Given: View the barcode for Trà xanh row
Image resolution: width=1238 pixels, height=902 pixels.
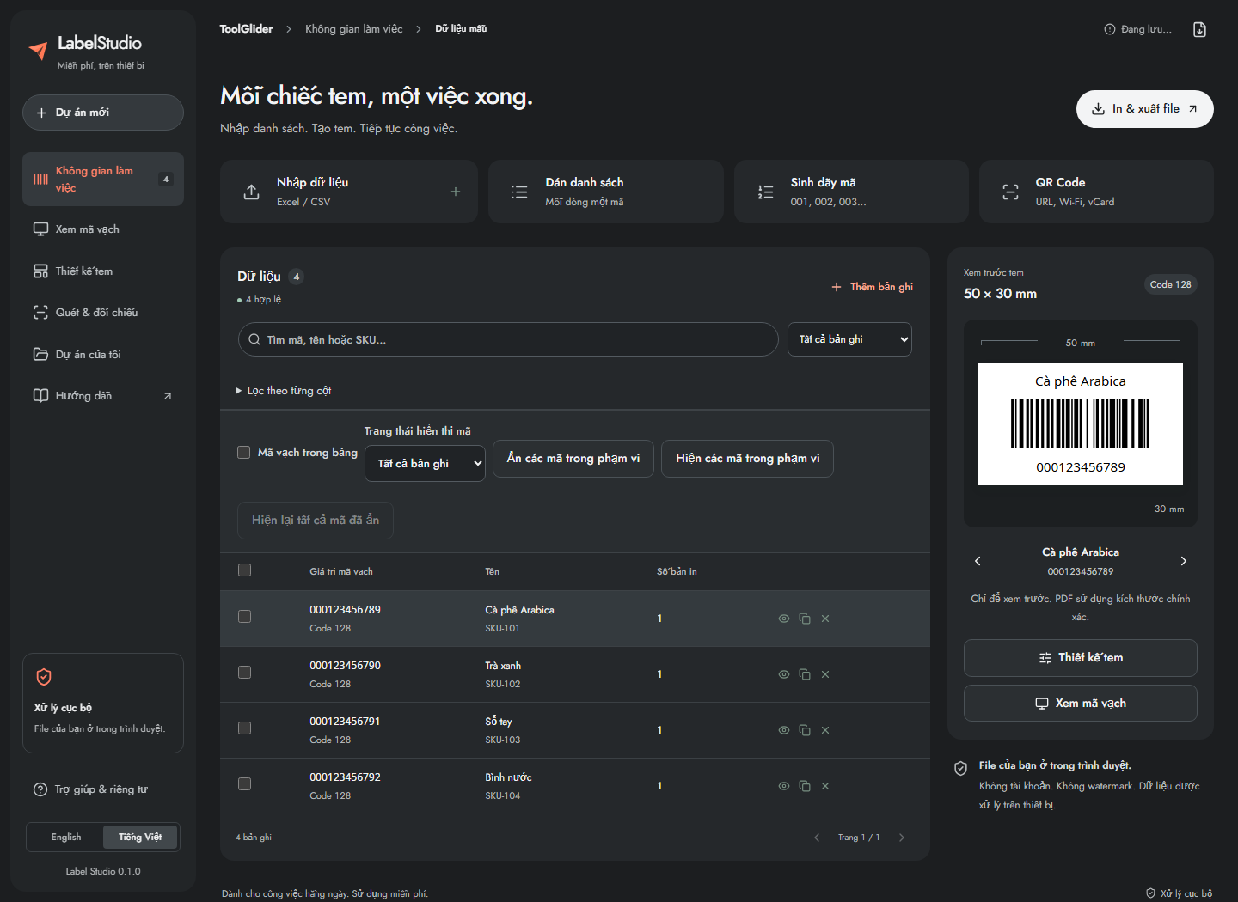Looking at the screenshot, I should [x=784, y=674].
